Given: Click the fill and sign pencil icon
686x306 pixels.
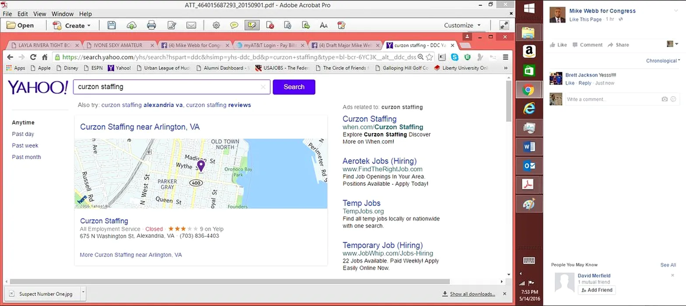Looking at the screenshot, I should (x=341, y=25).
